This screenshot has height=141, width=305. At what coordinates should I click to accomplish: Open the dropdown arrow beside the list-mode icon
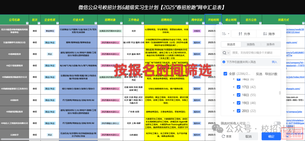tap(228, 34)
